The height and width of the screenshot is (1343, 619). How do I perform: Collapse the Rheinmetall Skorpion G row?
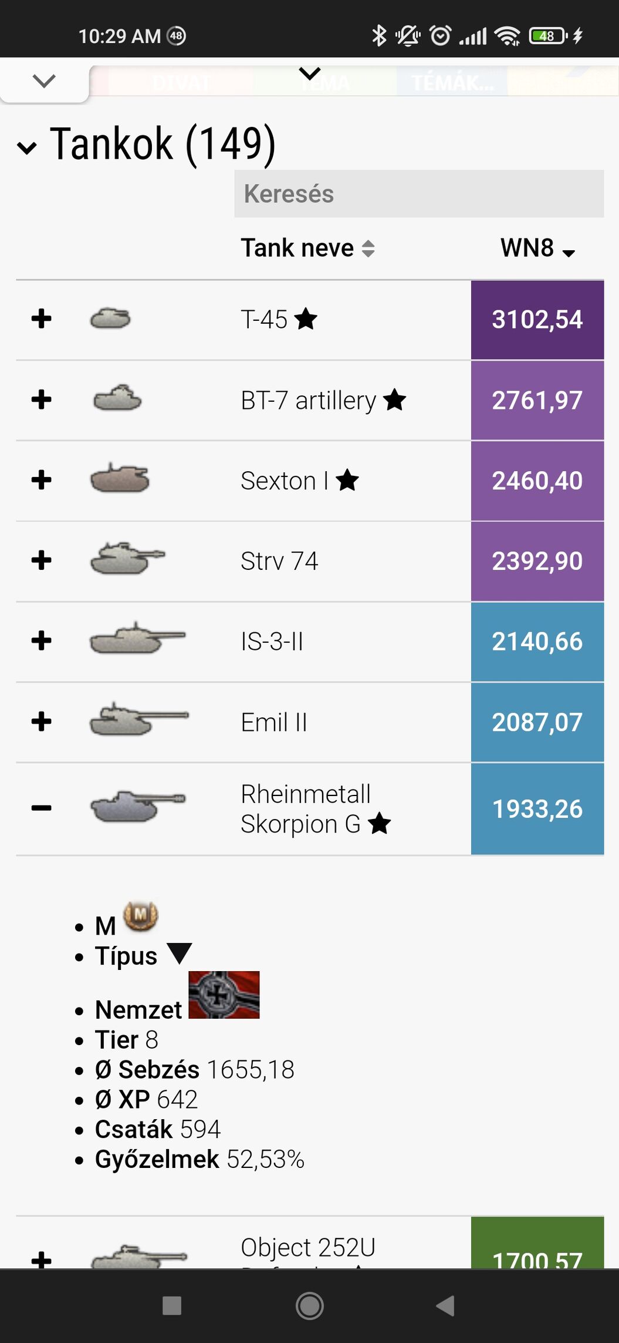tap(42, 808)
